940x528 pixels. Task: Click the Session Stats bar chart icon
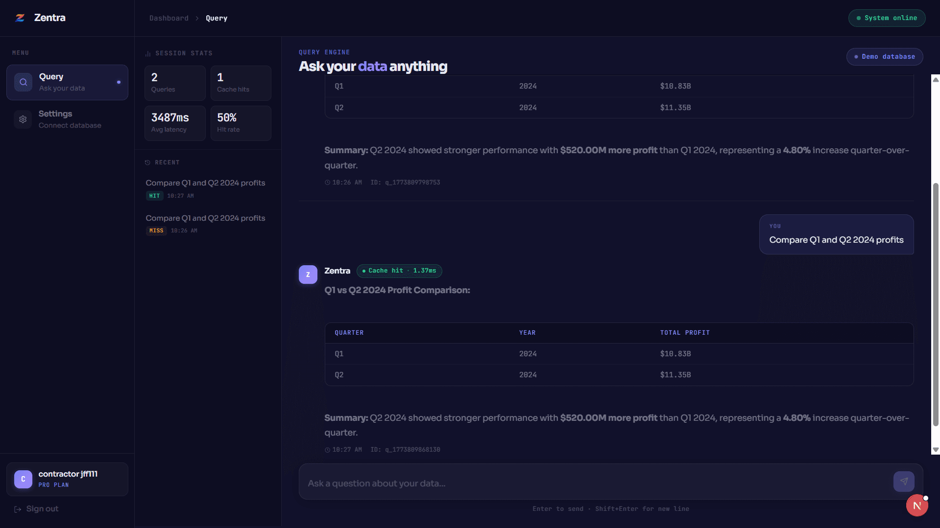147,53
